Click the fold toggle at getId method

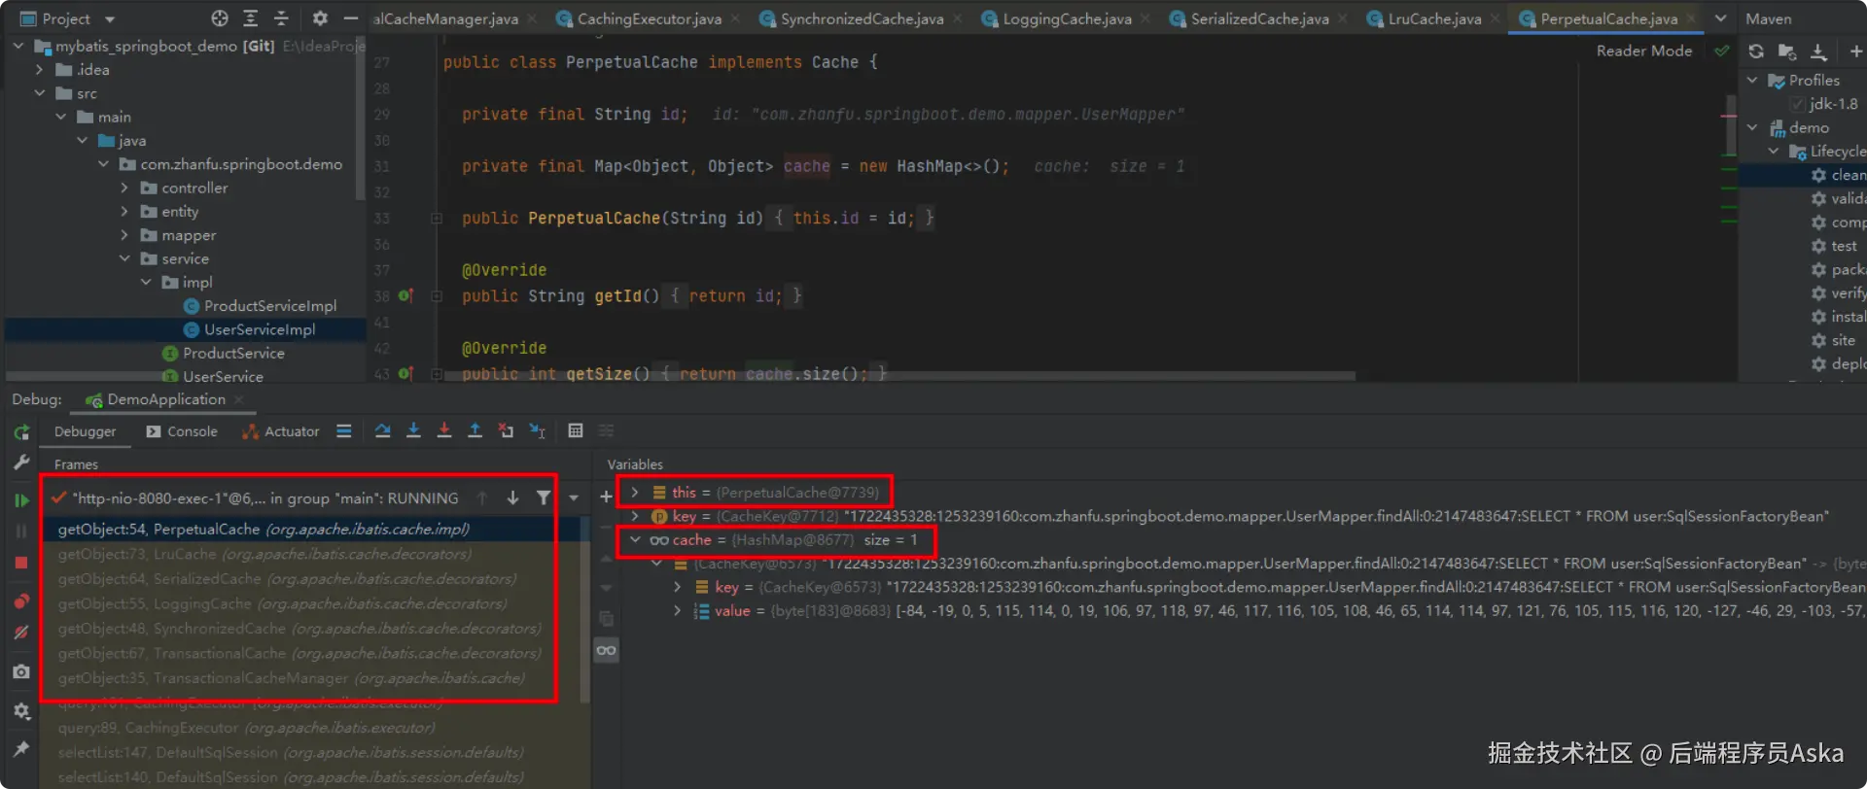pyautogui.click(x=437, y=296)
